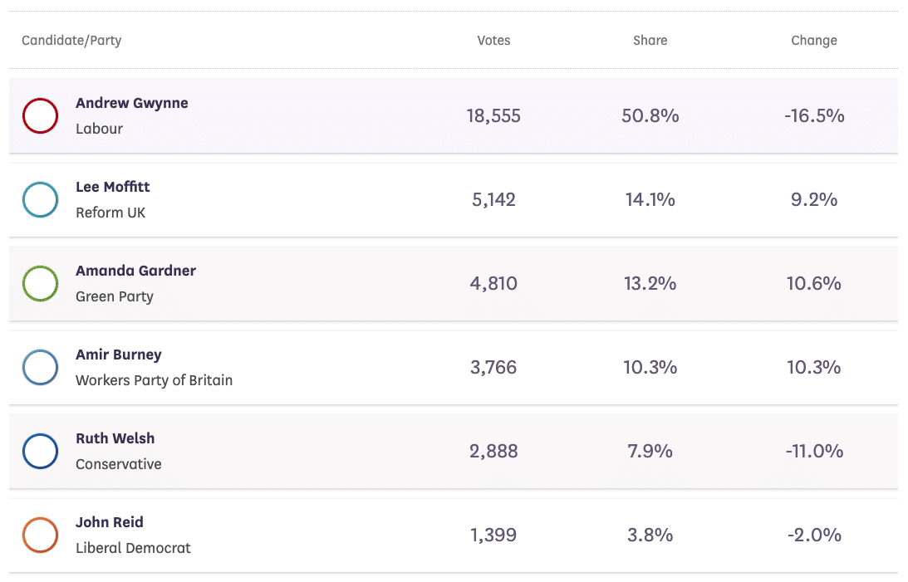The height and width of the screenshot is (582, 908).
Task: Select the Candidate/Party column header
Action: (71, 40)
